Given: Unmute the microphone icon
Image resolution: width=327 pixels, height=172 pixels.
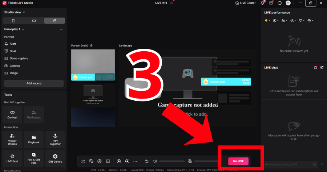Looking at the screenshot, I should coord(190,161).
